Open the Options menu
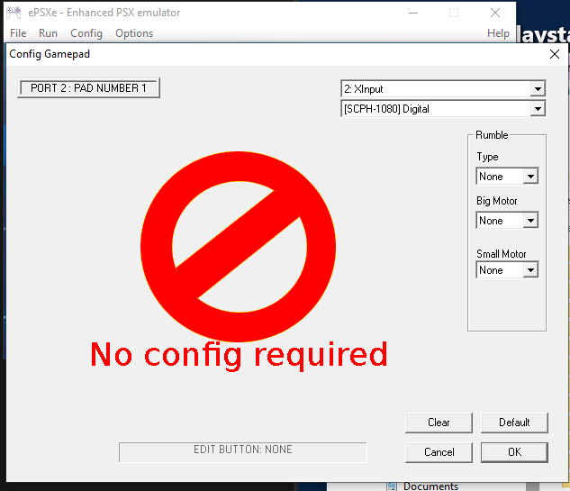Screen dimensions: 570x491 [134, 33]
